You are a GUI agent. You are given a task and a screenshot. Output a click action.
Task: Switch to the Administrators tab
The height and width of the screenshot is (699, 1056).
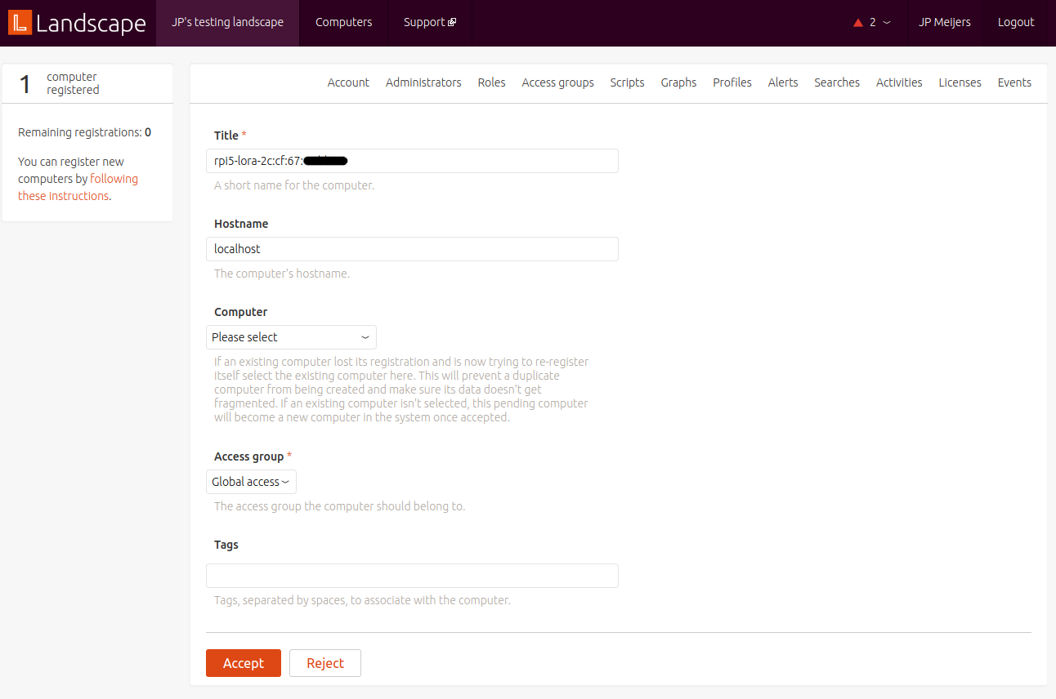423,82
